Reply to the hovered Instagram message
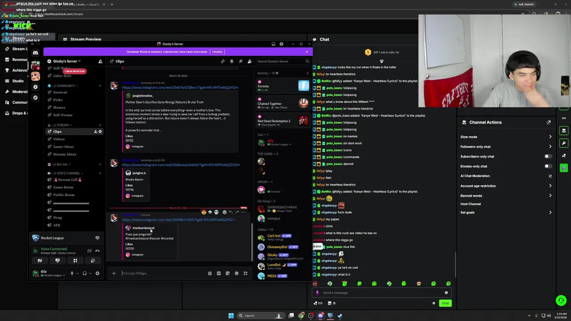Screen dimensions: 571x321 [x=231, y=212]
